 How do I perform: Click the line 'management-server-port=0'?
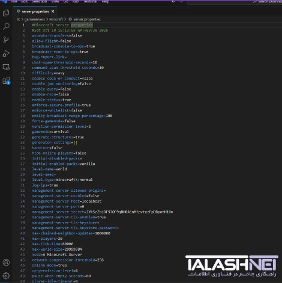58,206
